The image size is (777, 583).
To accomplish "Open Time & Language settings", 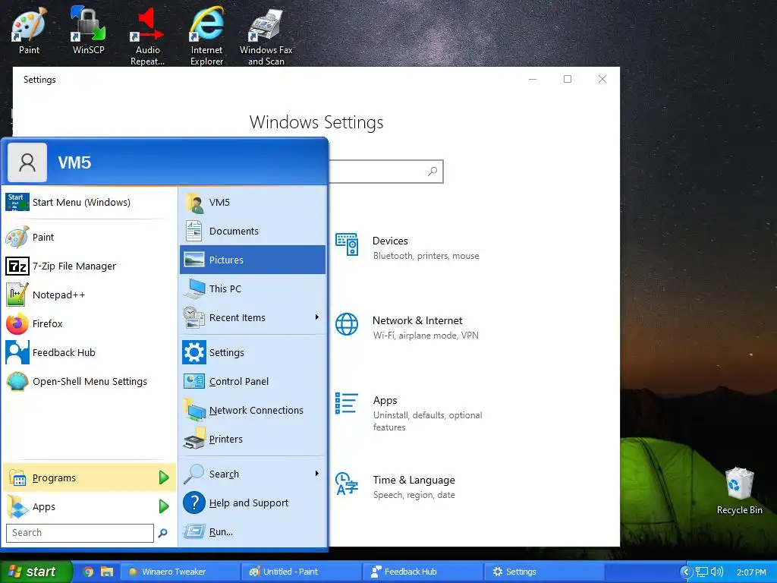I will click(396, 487).
